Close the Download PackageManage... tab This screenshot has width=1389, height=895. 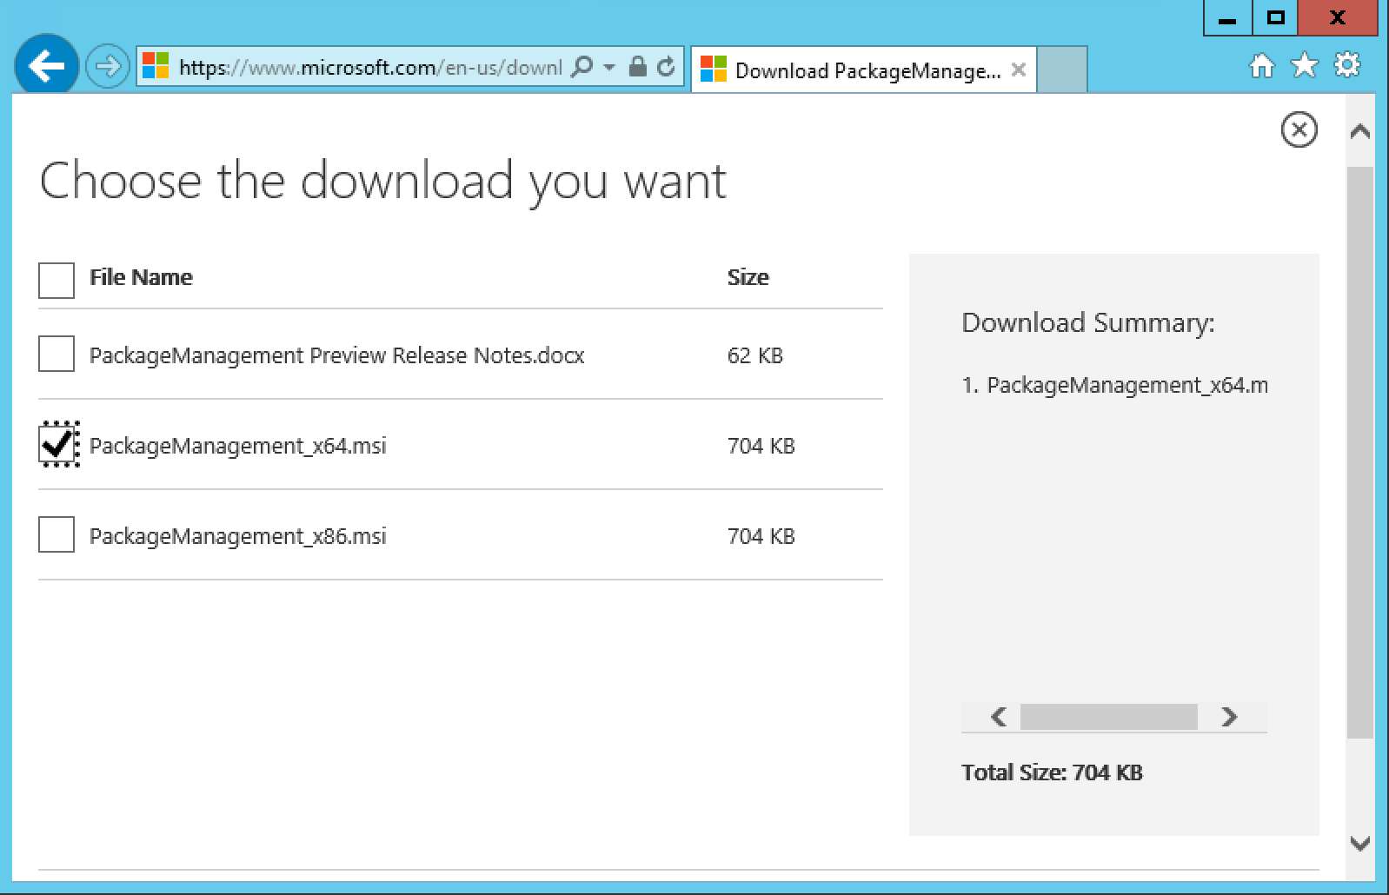pos(1019,70)
